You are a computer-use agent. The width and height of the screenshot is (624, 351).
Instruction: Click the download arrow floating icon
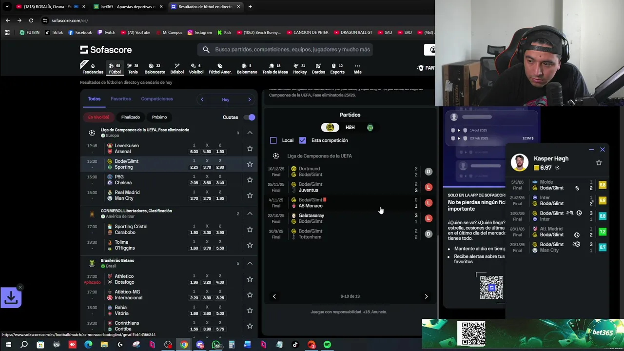click(11, 297)
